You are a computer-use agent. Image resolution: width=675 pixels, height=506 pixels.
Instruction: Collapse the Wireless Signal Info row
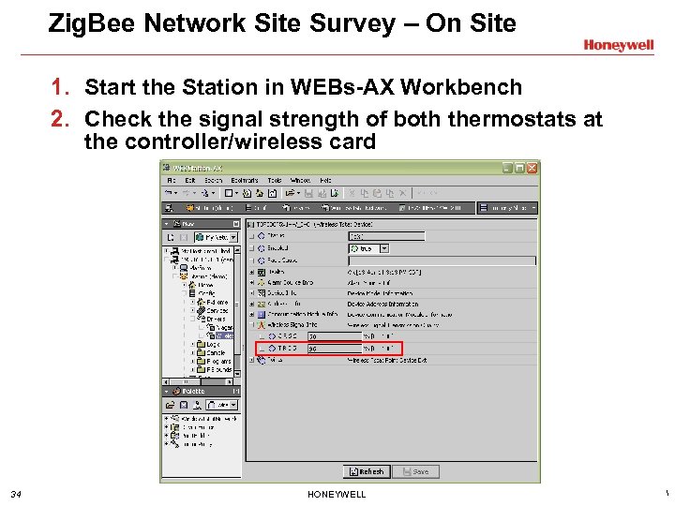pyautogui.click(x=252, y=325)
